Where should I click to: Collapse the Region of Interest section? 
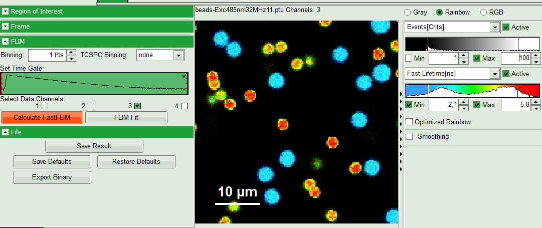click(x=6, y=11)
